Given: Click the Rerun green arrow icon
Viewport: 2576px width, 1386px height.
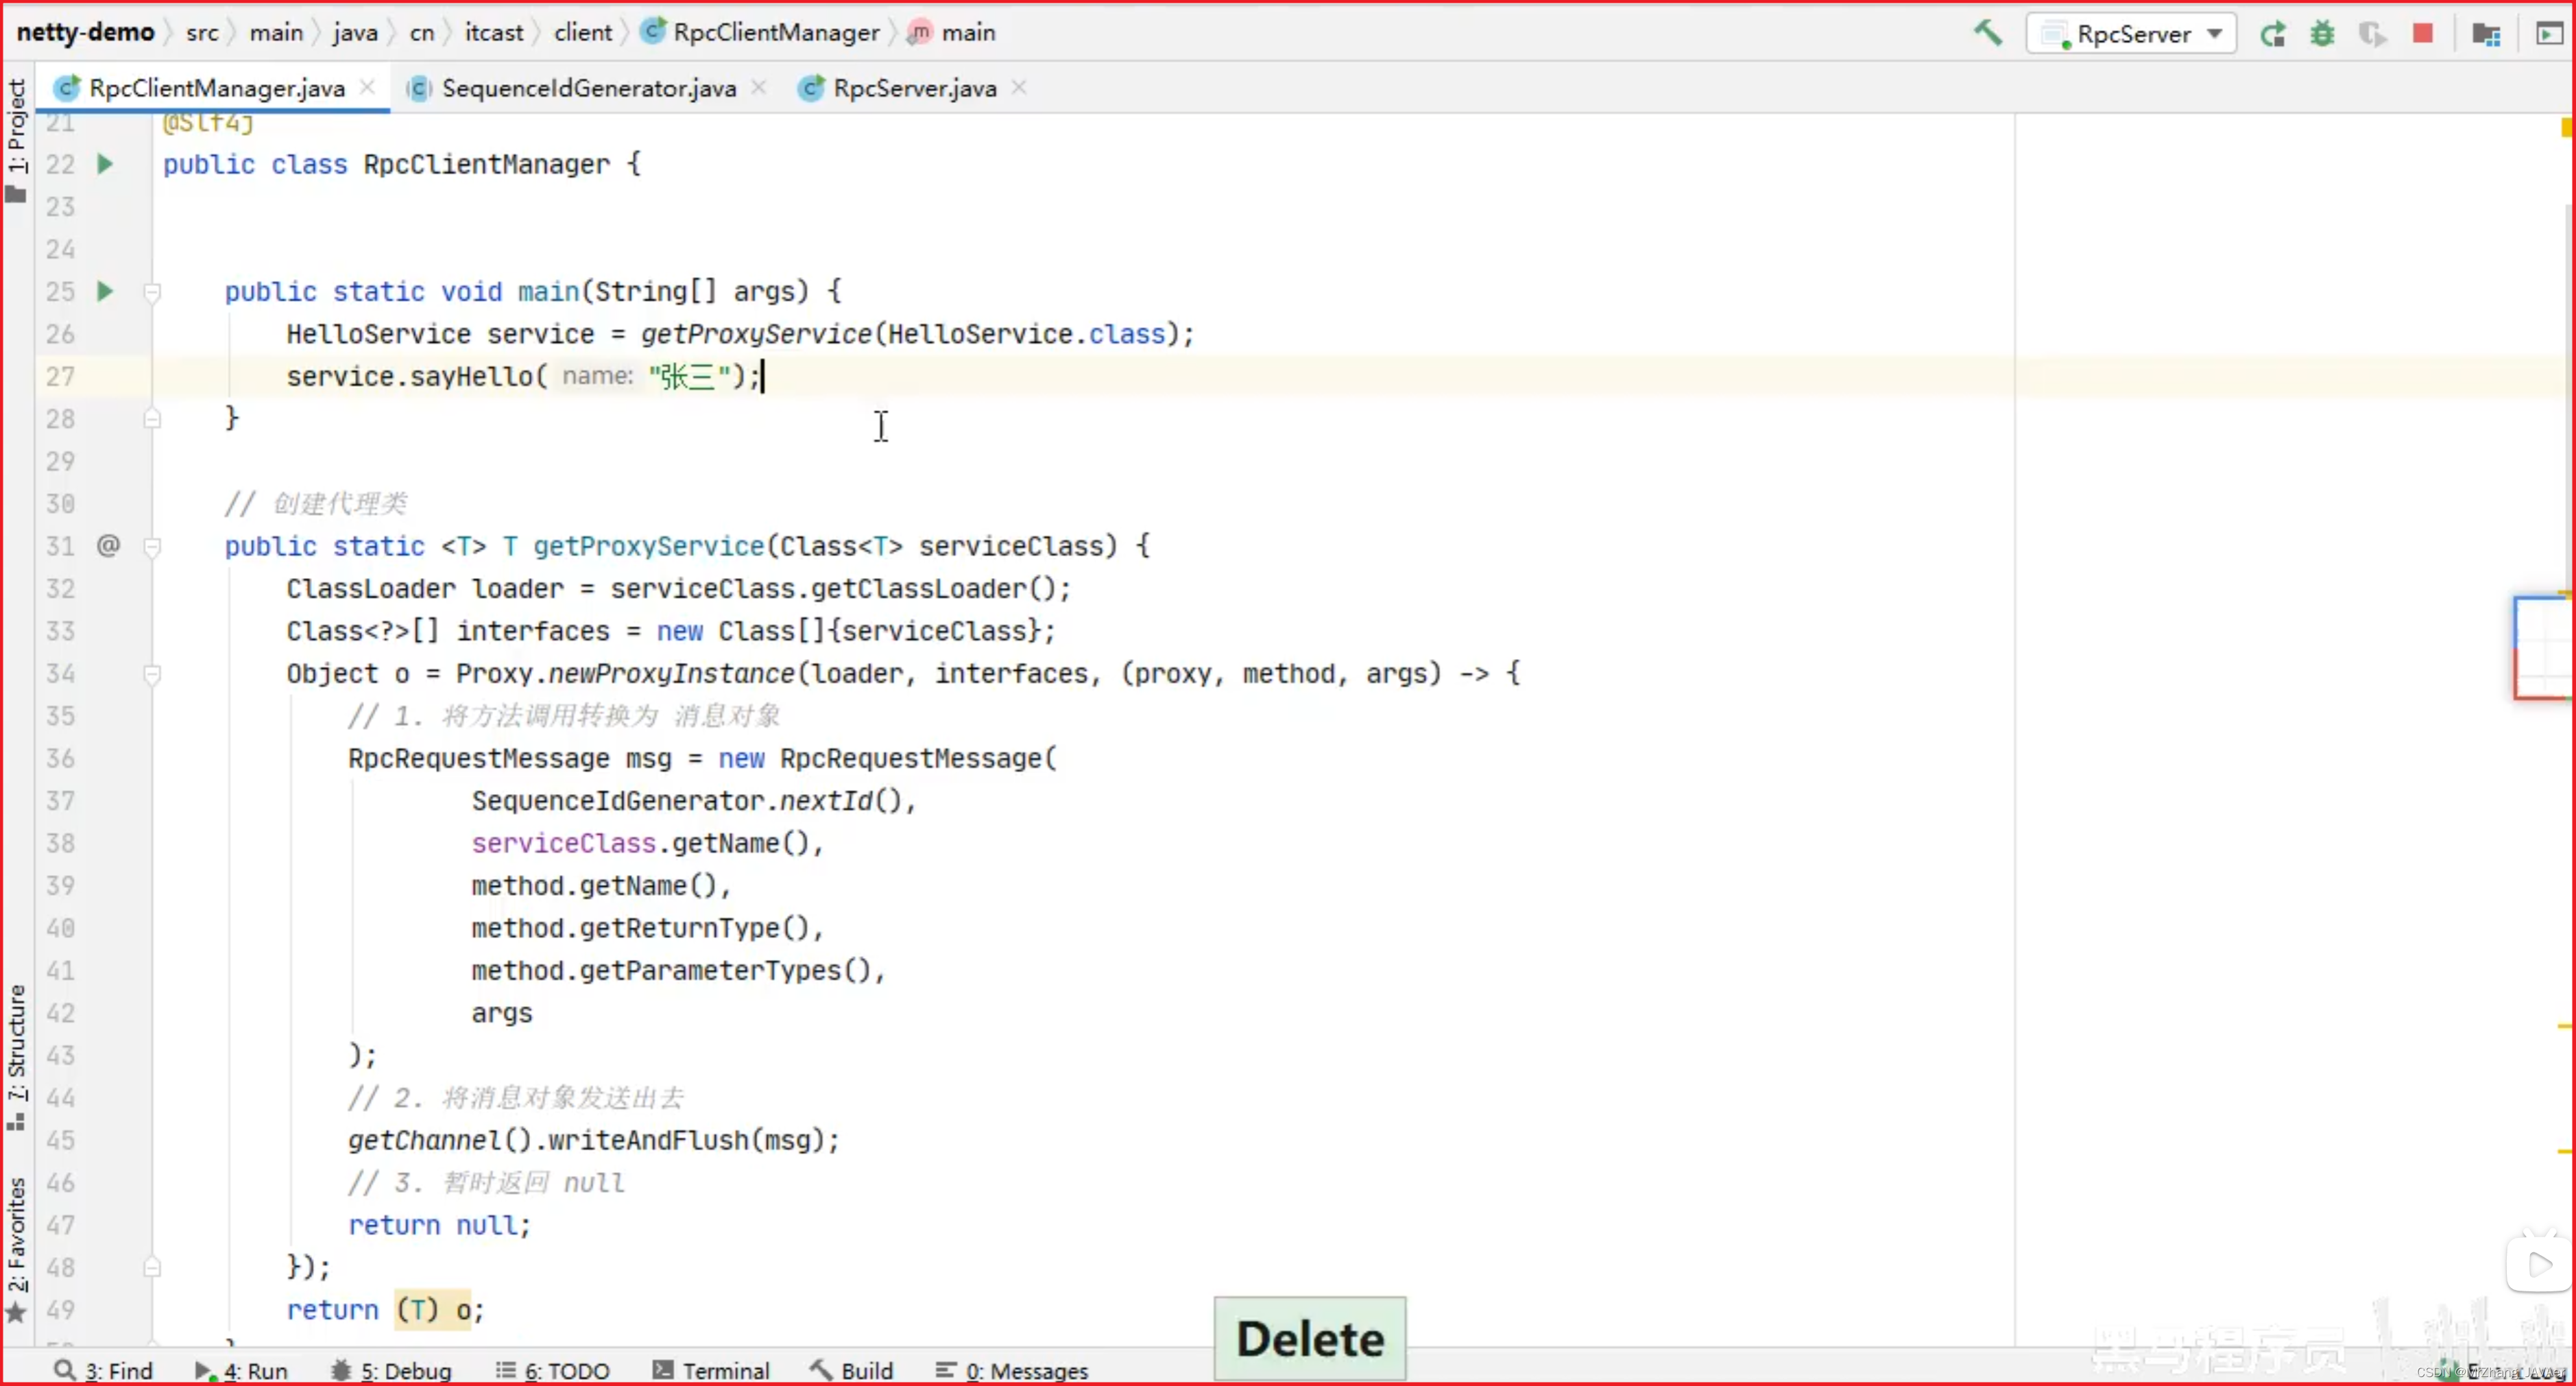Looking at the screenshot, I should [x=2272, y=34].
